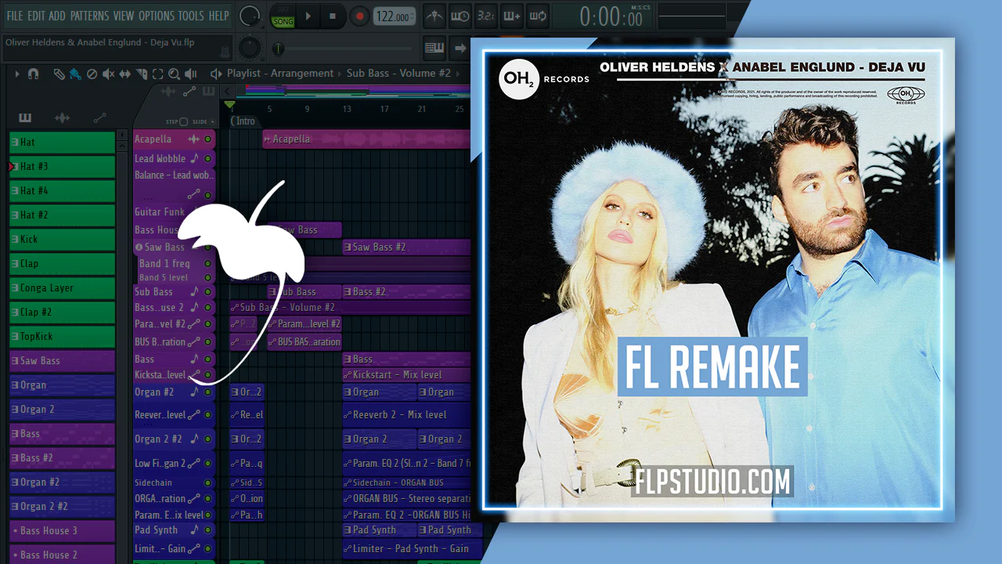Select the Paint brush tool
1002x564 pixels.
75,74
